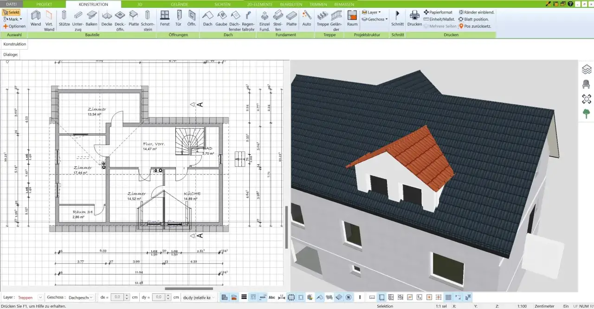Open the 2D-ELEMENTE tab
Image resolution: width=594 pixels, height=309 pixels.
click(260, 4)
